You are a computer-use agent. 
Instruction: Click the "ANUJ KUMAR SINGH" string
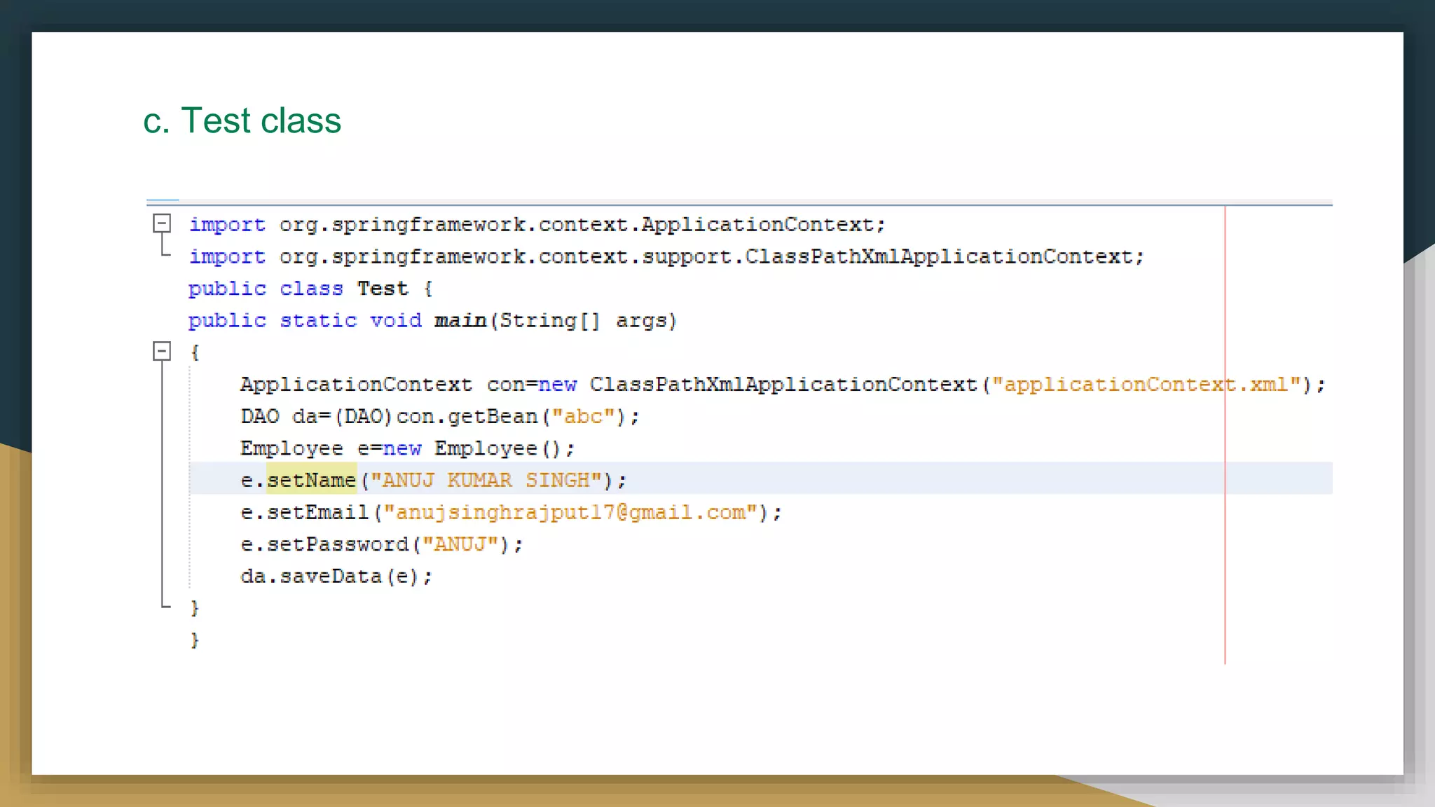[x=486, y=480]
